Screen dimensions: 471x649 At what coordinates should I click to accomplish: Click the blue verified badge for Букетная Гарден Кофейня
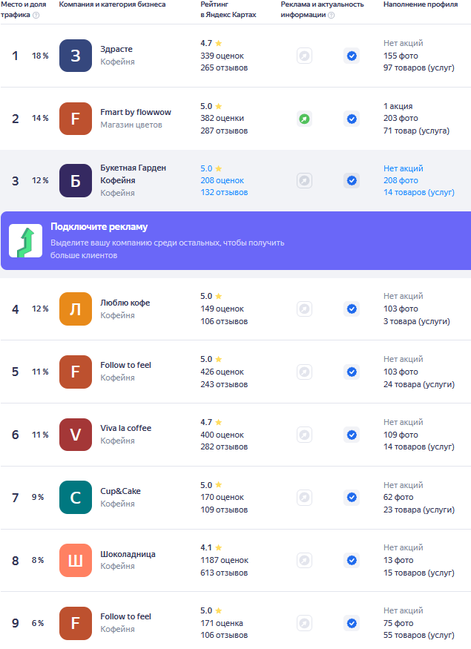click(352, 180)
